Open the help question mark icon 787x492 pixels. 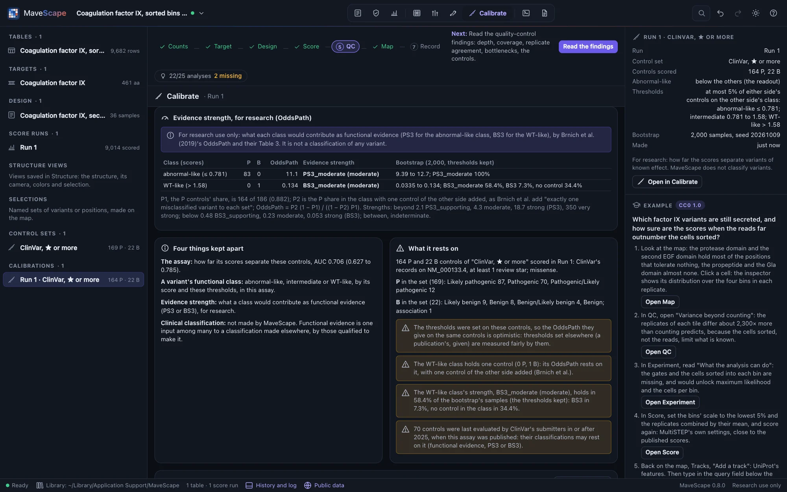pyautogui.click(x=773, y=13)
